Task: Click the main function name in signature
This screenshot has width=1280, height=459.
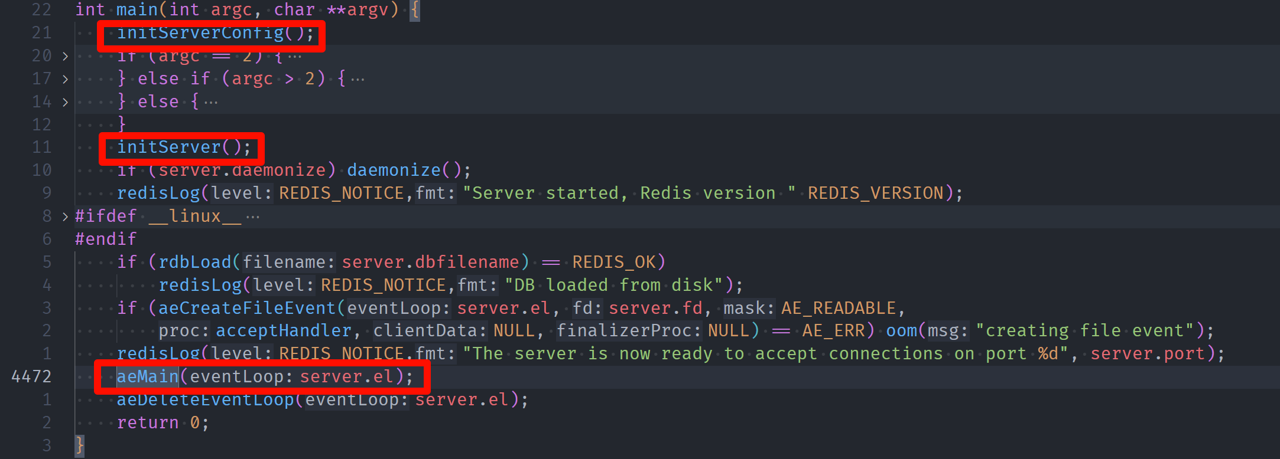Action: click(137, 10)
